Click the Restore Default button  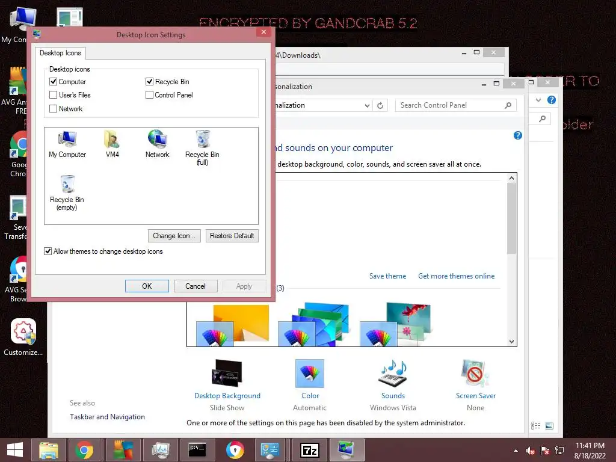tap(232, 236)
